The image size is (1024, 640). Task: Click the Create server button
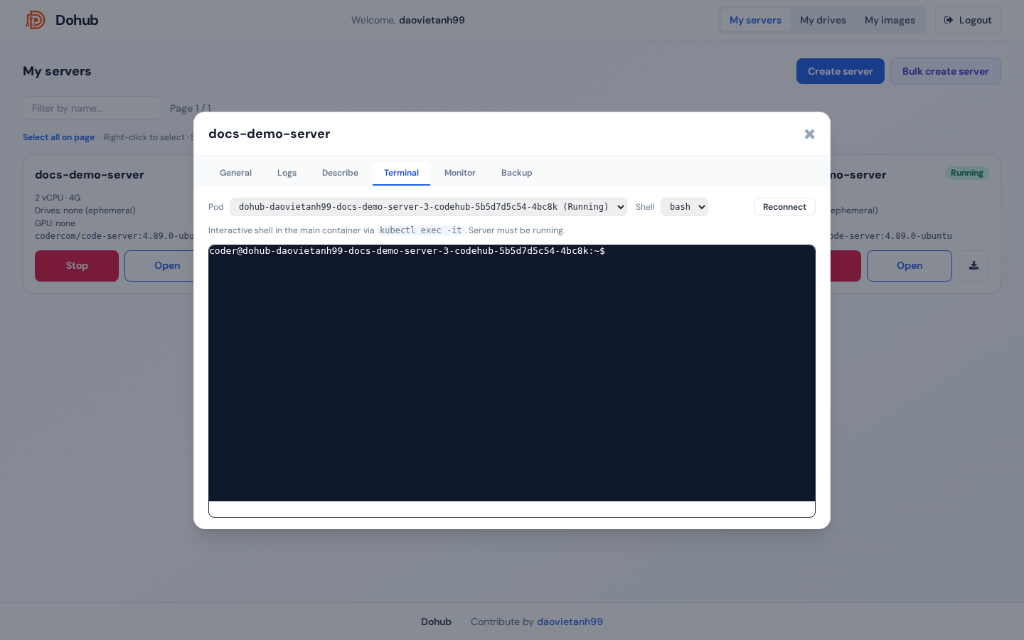tap(841, 71)
